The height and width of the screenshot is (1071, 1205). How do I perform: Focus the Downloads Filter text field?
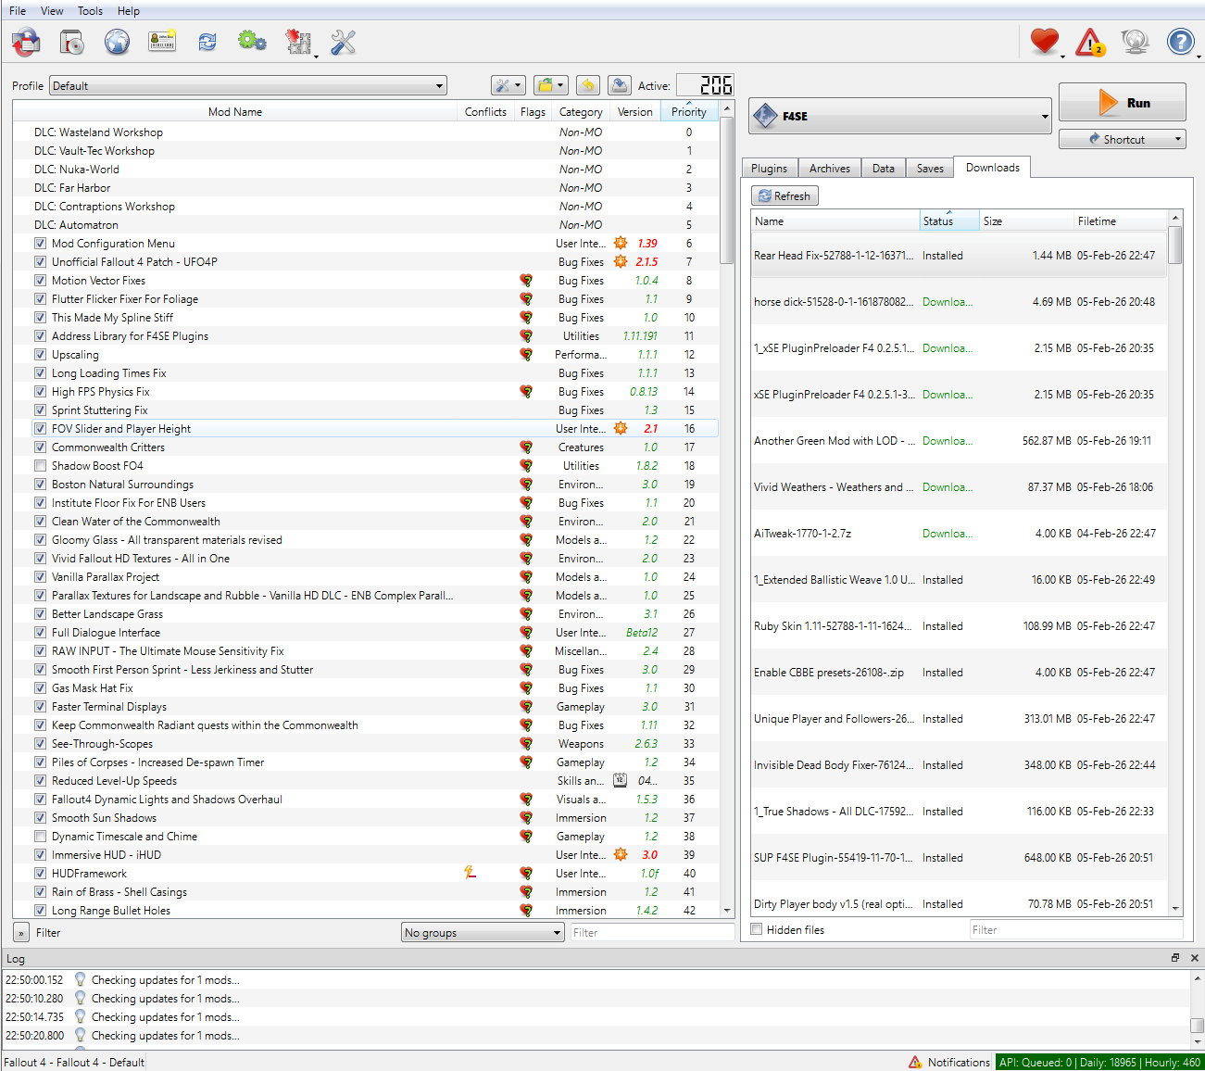[1076, 929]
